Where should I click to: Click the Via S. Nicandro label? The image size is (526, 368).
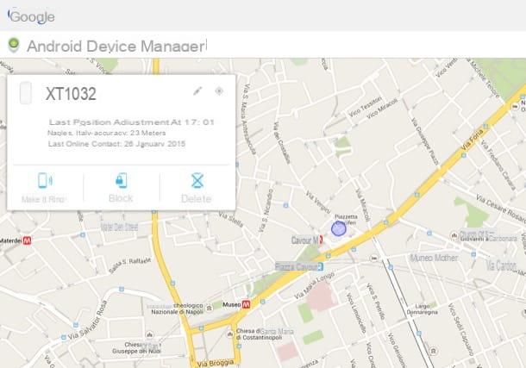[x=266, y=210]
